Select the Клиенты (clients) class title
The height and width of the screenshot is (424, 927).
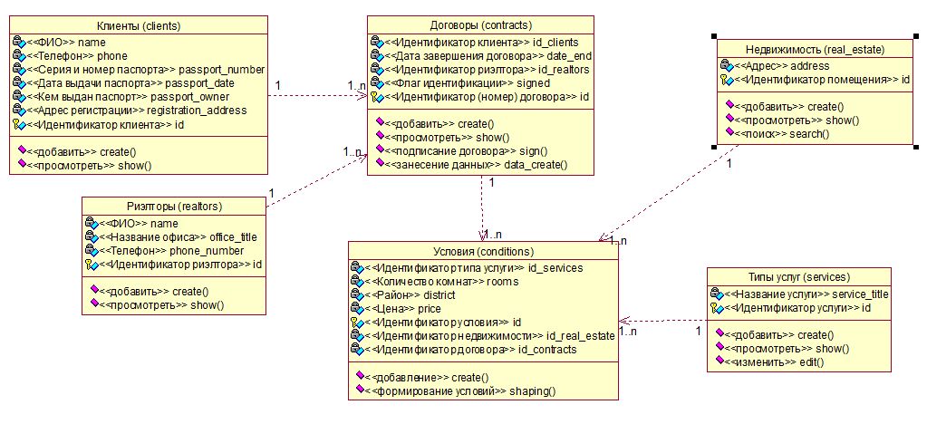[139, 25]
